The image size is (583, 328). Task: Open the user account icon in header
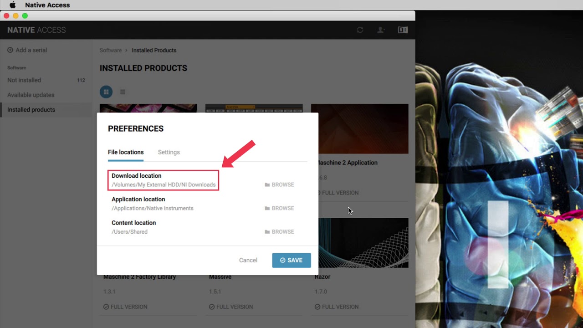381,30
